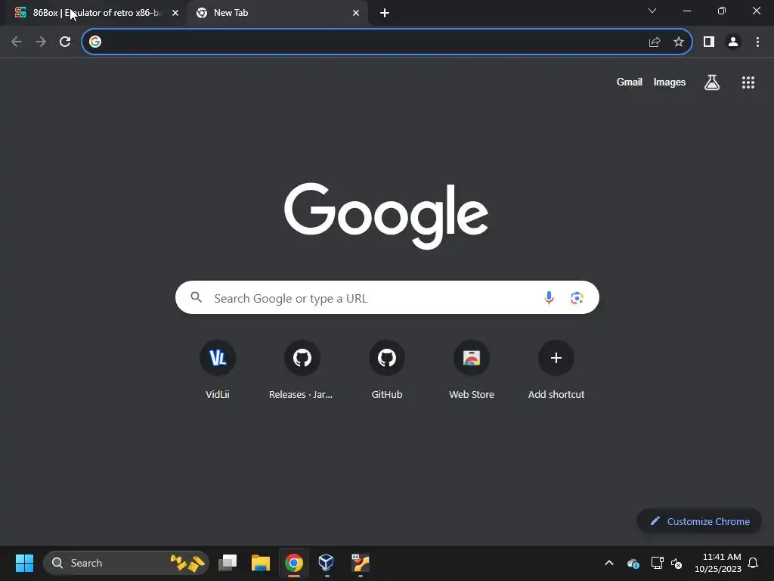Bookmark this tab with the star icon
This screenshot has width=774, height=581.
click(x=679, y=42)
